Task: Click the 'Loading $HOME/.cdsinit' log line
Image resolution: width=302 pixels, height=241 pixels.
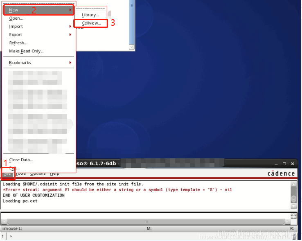Action: coord(73,184)
